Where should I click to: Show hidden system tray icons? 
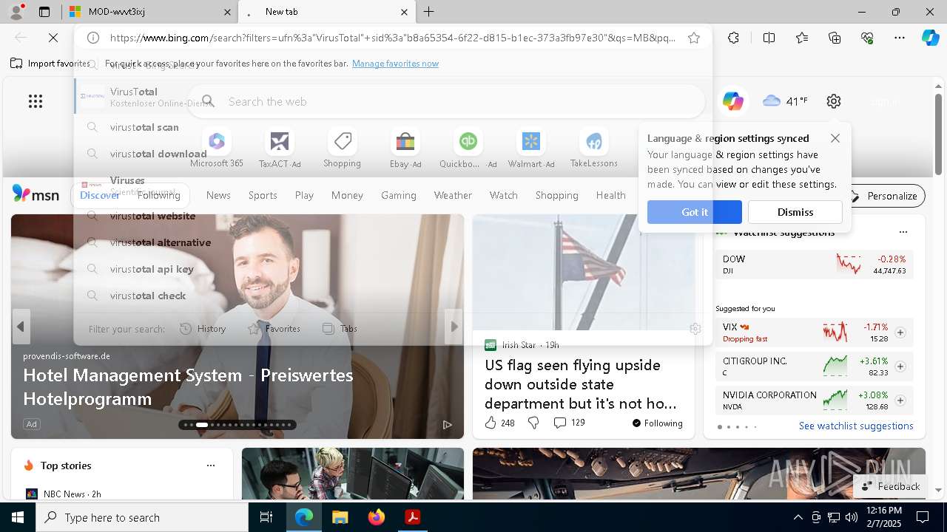pos(798,517)
